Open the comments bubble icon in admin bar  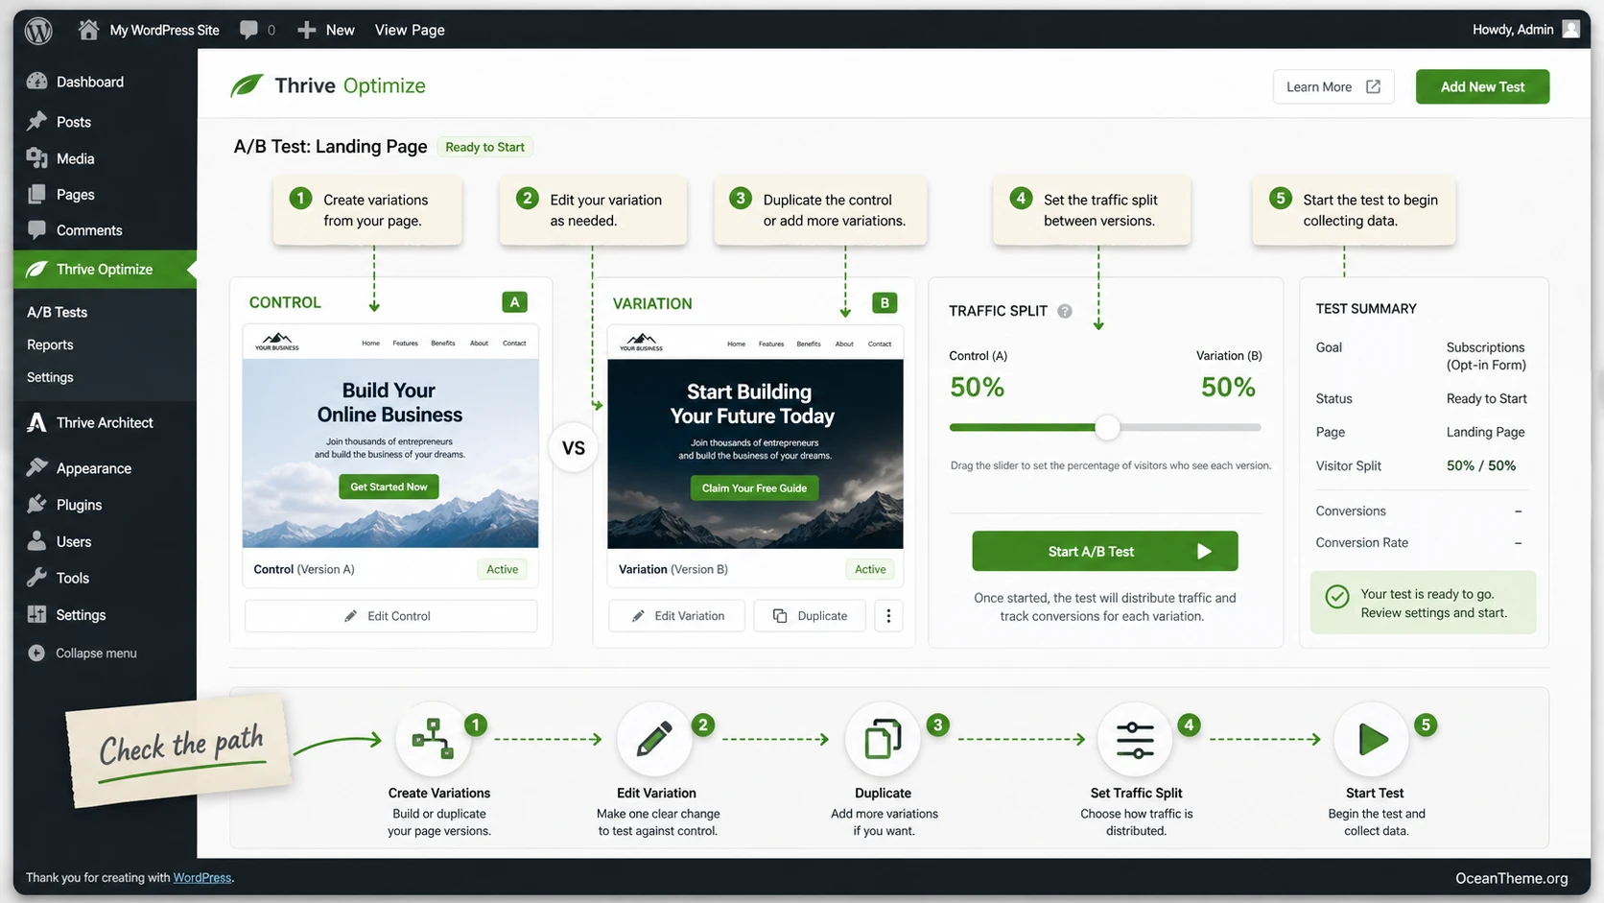[x=248, y=30]
